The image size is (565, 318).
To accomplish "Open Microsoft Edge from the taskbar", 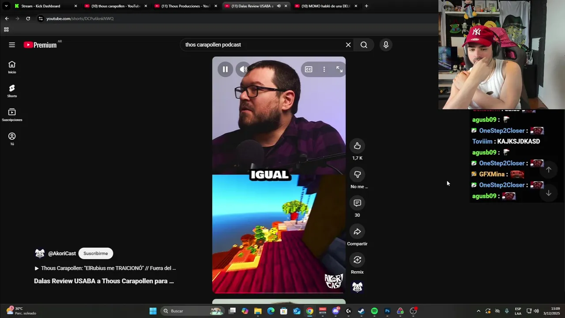I will pos(271,311).
